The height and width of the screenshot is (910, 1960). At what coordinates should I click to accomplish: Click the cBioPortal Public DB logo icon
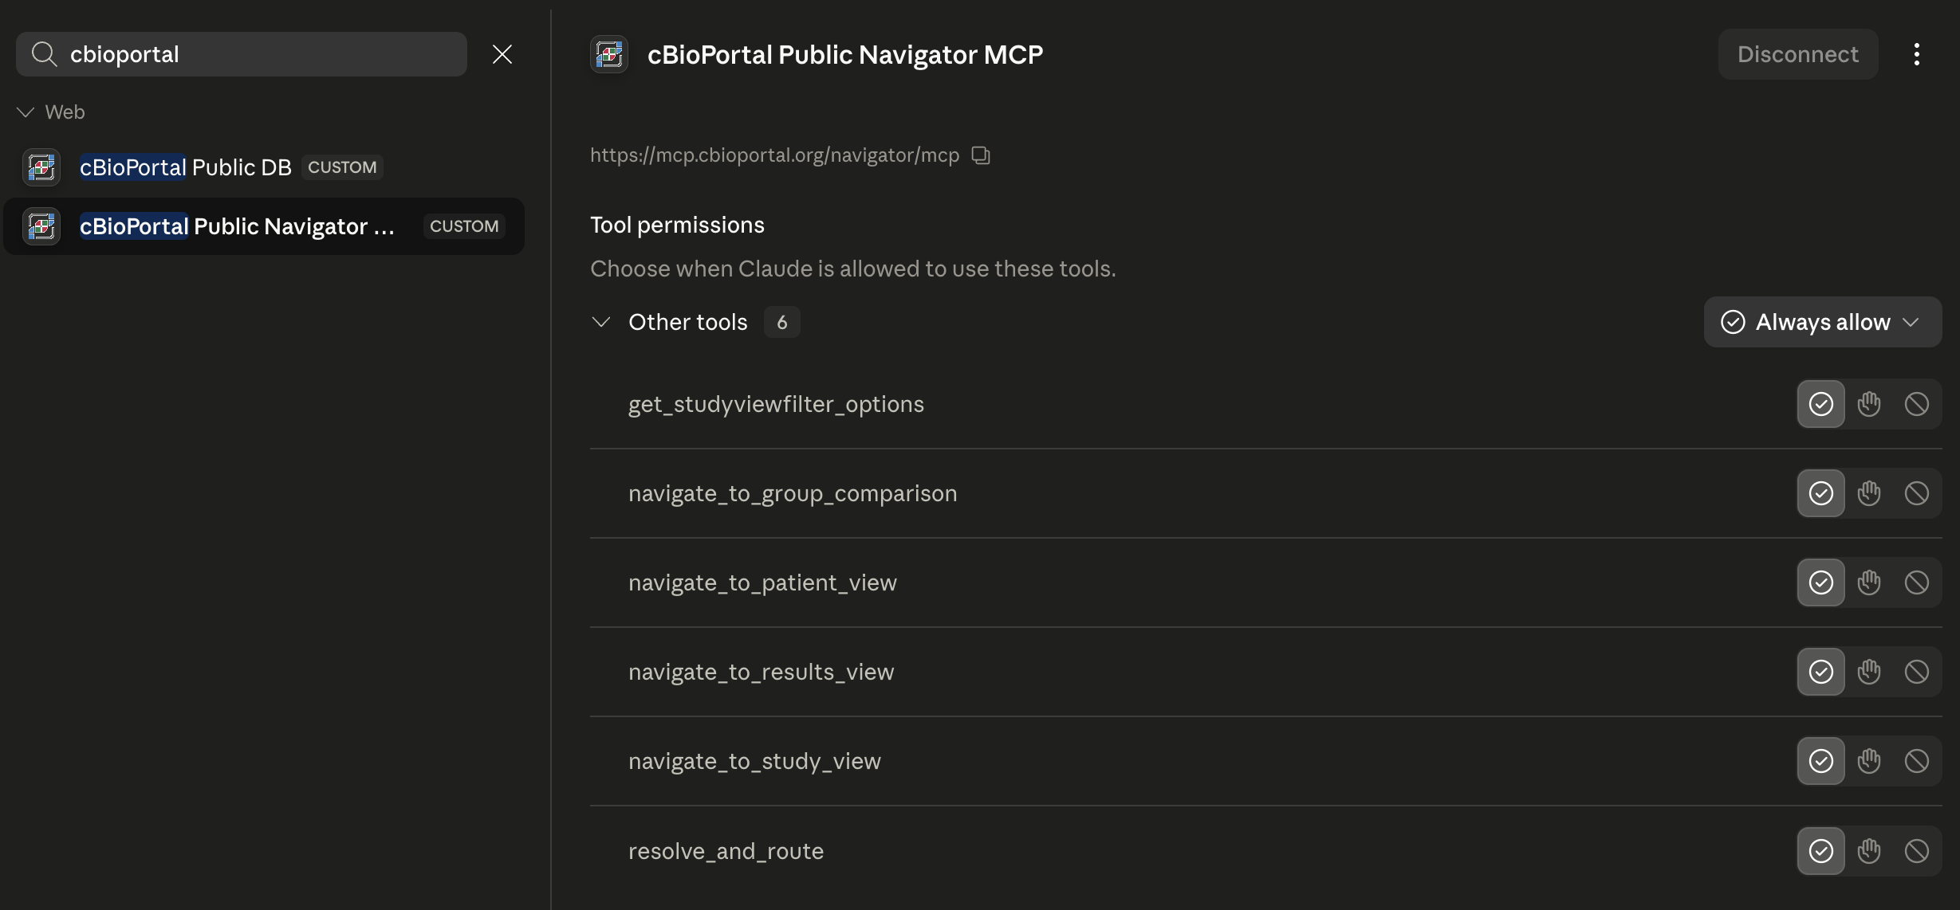(41, 167)
